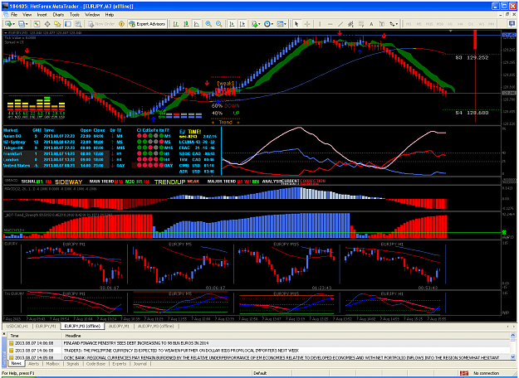
Task: Open the New Chart toolbar icon
Action: (7, 24)
